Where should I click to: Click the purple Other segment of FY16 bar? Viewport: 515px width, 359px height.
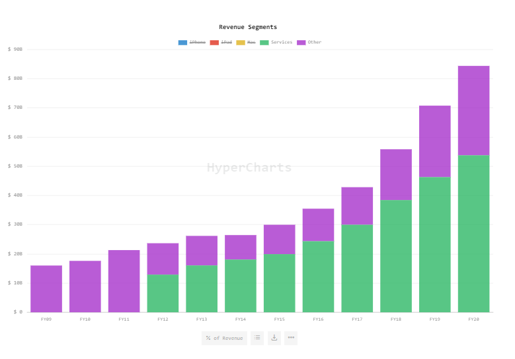point(318,225)
